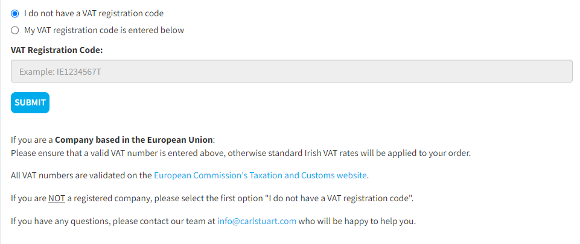The width and height of the screenshot is (580, 244).
Task: Choose the "My VAT registration code is entered below" radio
Action: pyautogui.click(x=15, y=30)
